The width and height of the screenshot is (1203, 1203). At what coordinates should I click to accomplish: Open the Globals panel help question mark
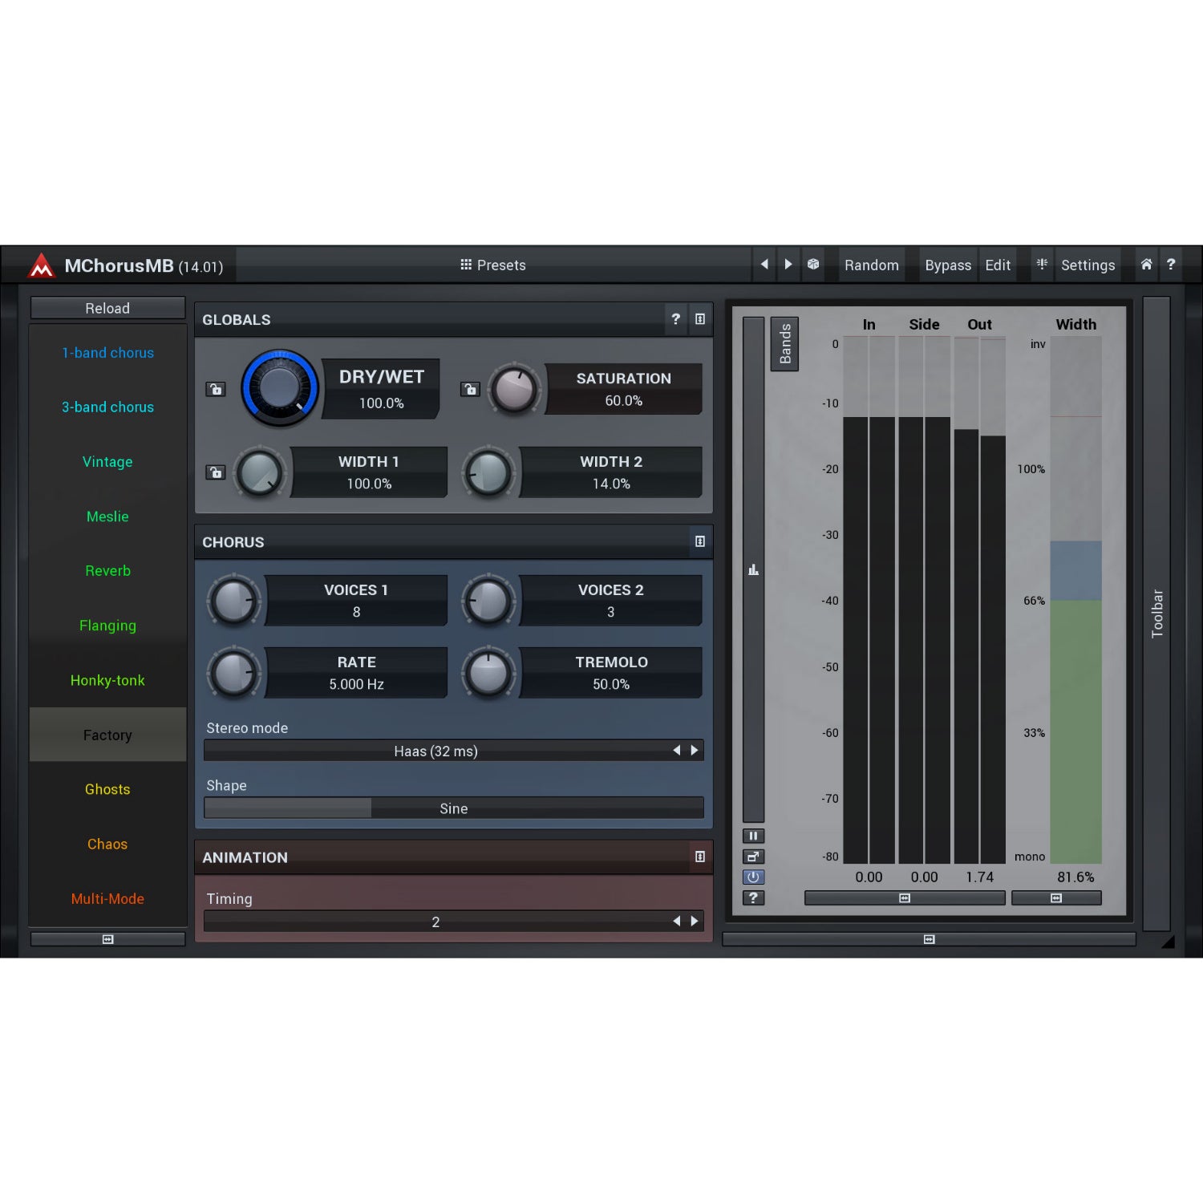click(x=676, y=319)
